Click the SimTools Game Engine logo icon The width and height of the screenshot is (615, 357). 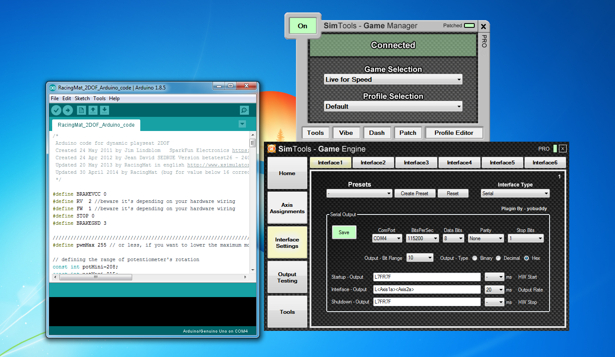coord(272,149)
